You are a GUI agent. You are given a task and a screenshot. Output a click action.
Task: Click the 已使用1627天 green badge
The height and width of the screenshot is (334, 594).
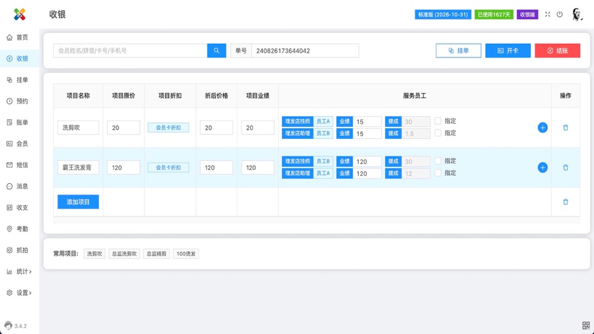(494, 14)
